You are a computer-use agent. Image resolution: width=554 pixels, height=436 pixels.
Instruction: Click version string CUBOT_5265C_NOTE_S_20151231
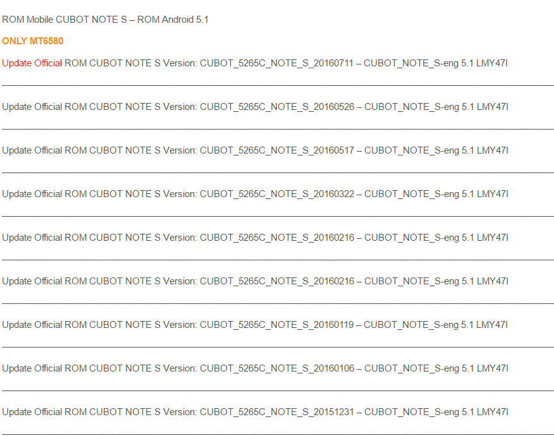(x=277, y=413)
